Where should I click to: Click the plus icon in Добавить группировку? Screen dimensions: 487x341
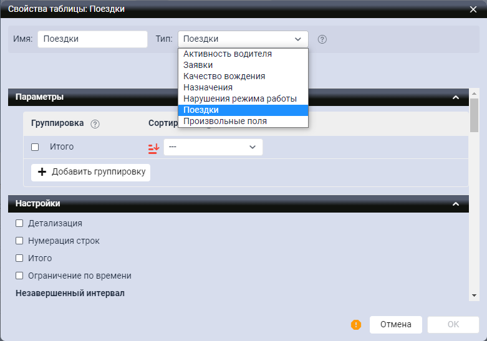point(42,172)
